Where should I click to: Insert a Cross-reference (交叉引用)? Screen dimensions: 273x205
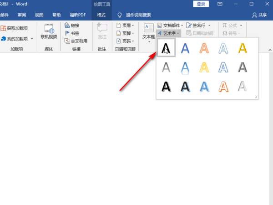pos(76,41)
